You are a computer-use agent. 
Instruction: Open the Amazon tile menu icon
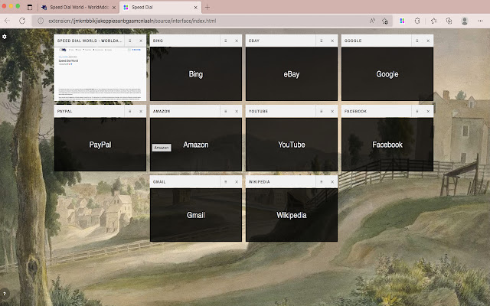point(226,112)
